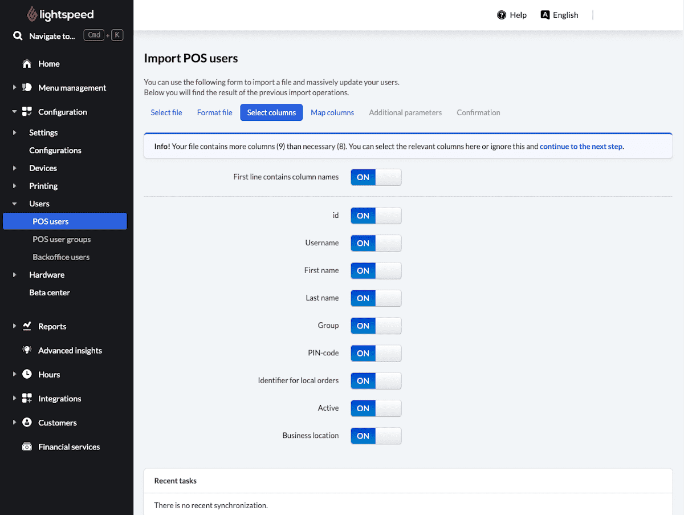The height and width of the screenshot is (515, 684).
Task: Click the Customers person icon
Action: tap(27, 423)
